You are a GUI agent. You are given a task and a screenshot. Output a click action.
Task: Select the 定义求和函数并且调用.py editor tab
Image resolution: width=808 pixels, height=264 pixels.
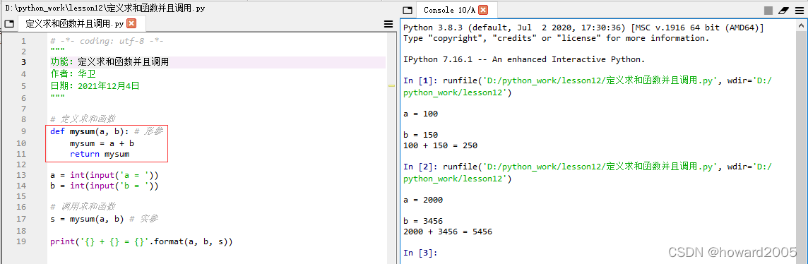coord(74,24)
